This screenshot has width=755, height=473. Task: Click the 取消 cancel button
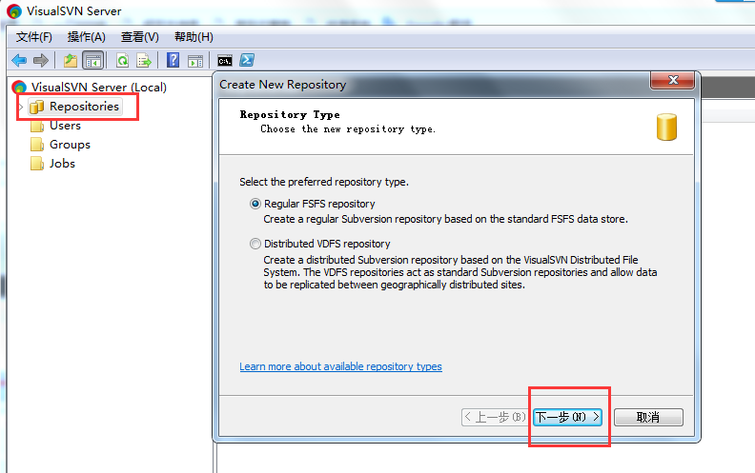pos(648,417)
